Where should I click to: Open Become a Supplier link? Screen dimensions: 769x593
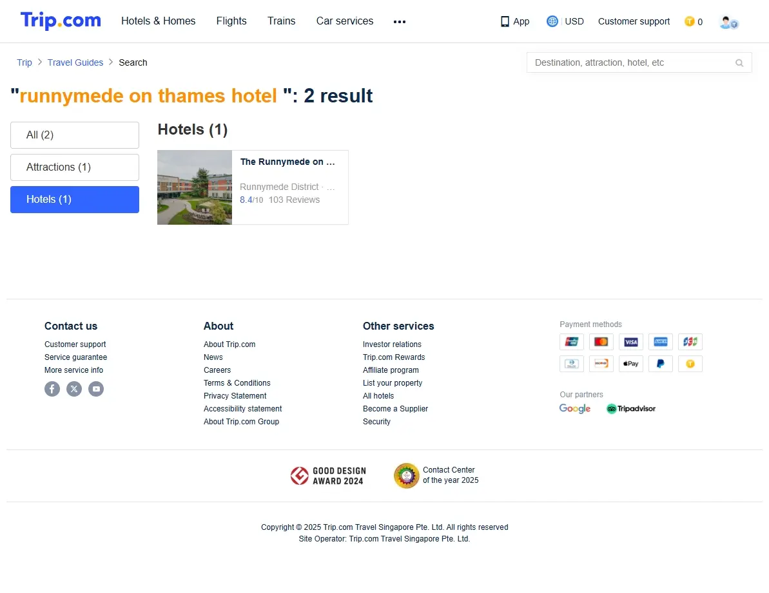click(395, 409)
